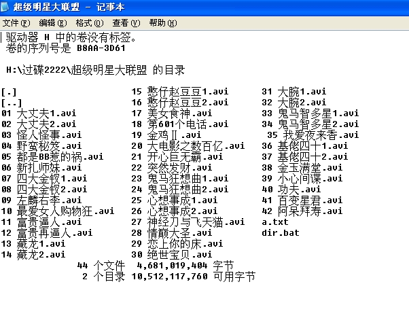
Task: Click file name 03 怪人怪事.avi
Action: 41,135
